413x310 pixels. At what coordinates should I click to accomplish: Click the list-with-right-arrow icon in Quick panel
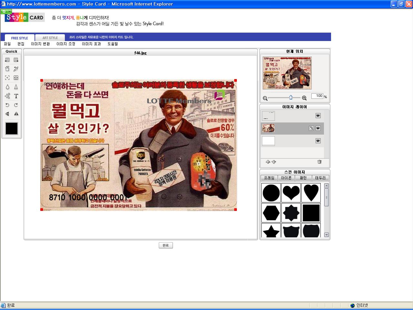(x=16, y=60)
